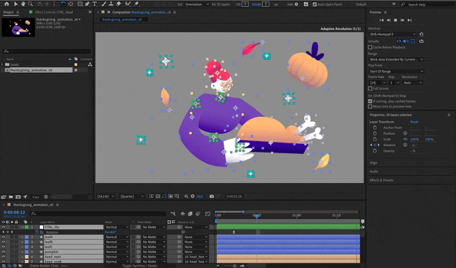Toggle include overlays icon in Preview
The width and height of the screenshot is (456, 268).
point(413,41)
